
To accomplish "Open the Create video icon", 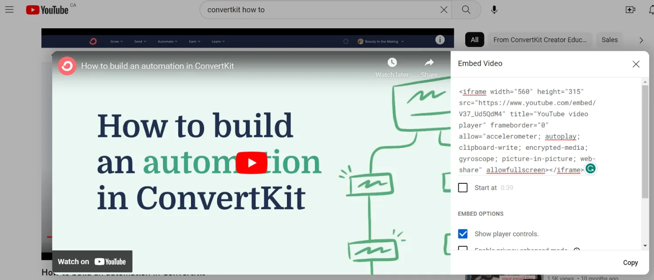I will pyautogui.click(x=630, y=10).
